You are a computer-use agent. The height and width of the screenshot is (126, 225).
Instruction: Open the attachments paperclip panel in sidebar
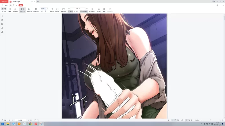[2, 28]
